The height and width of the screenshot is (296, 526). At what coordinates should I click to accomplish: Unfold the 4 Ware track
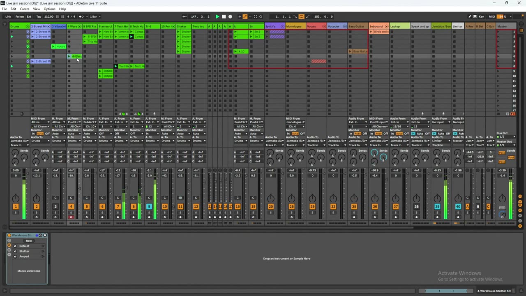tap(80, 26)
